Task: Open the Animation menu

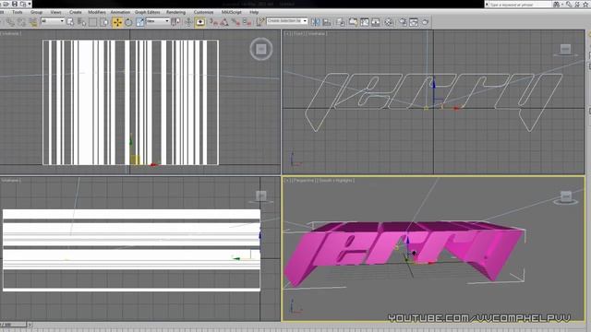Action: [120, 12]
